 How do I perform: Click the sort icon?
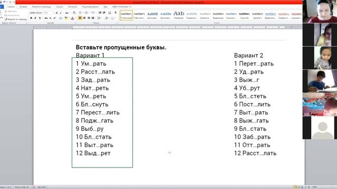click(x=110, y=13)
